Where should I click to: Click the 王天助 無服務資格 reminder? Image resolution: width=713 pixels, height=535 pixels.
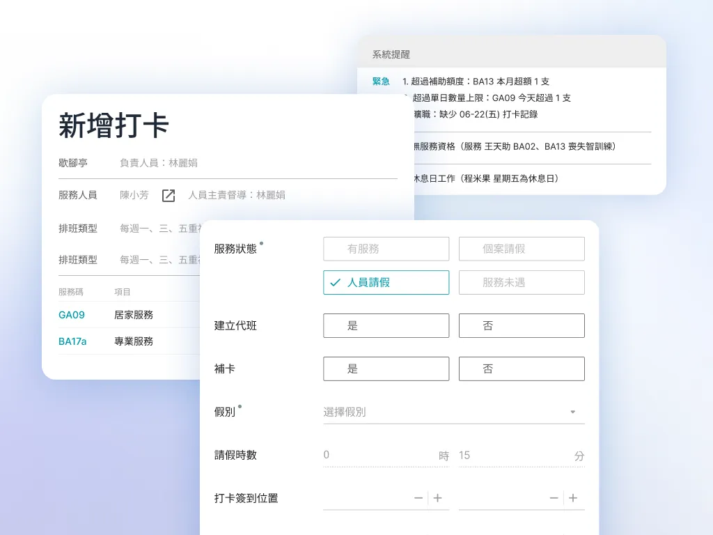pyautogui.click(x=515, y=146)
